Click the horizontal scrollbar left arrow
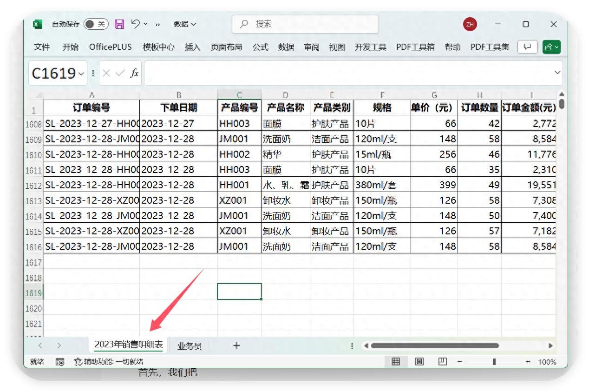This screenshot has height=392, width=589. point(366,345)
